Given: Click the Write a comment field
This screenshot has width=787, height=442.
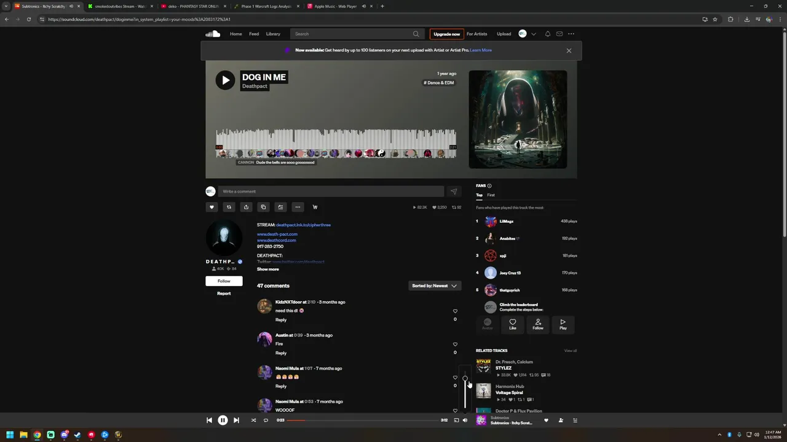Looking at the screenshot, I should click(331, 192).
